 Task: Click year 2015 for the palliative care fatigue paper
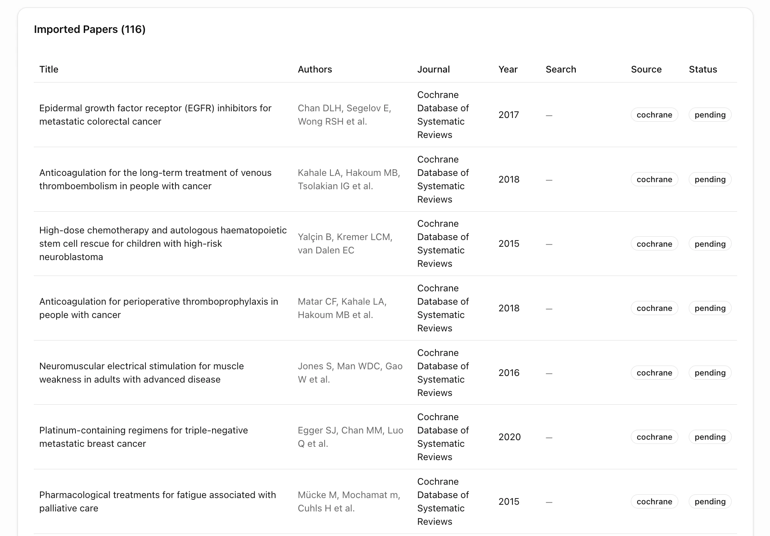pos(509,501)
